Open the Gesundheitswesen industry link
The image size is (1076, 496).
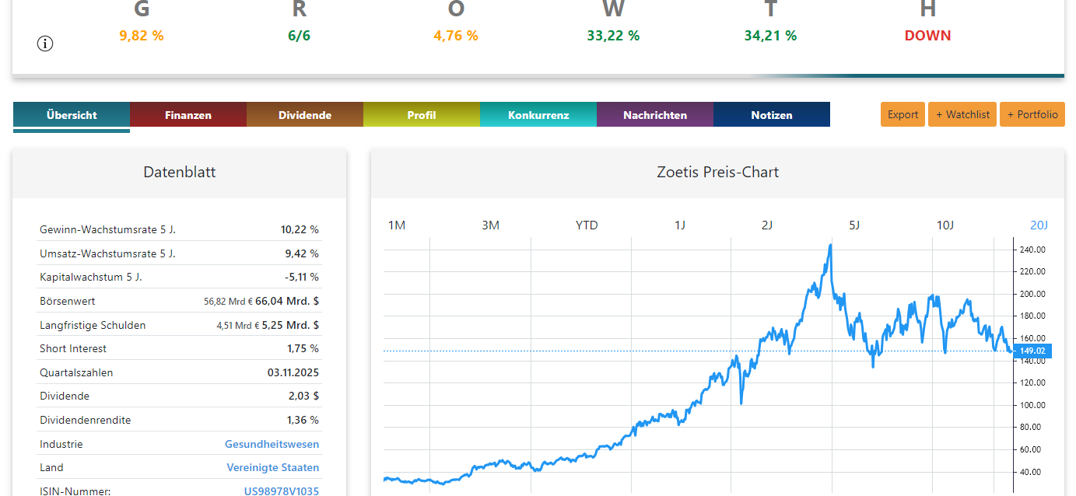pos(272,444)
